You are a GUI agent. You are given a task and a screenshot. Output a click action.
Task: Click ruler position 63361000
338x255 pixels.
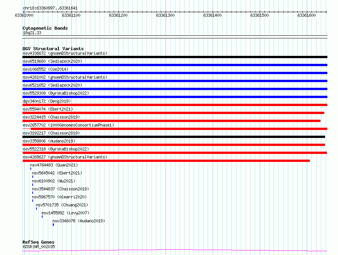pos(24,15)
